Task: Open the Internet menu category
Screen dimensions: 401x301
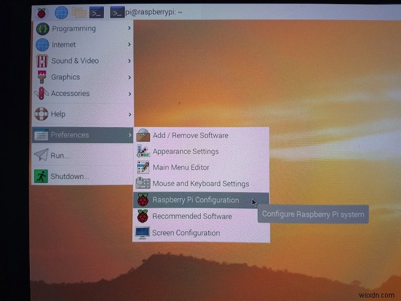Action: pos(84,45)
